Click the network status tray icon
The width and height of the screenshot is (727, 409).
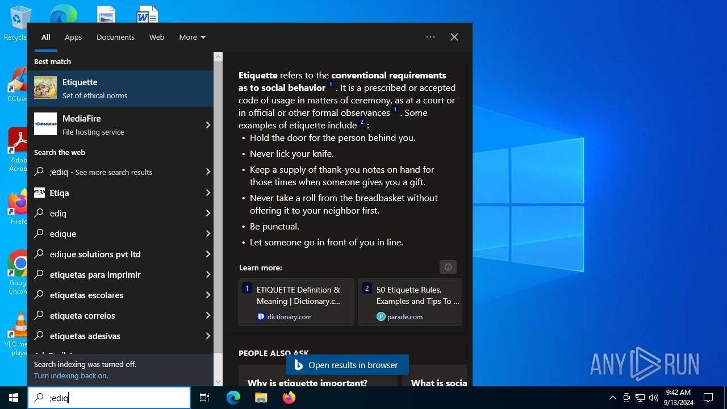[x=640, y=398]
